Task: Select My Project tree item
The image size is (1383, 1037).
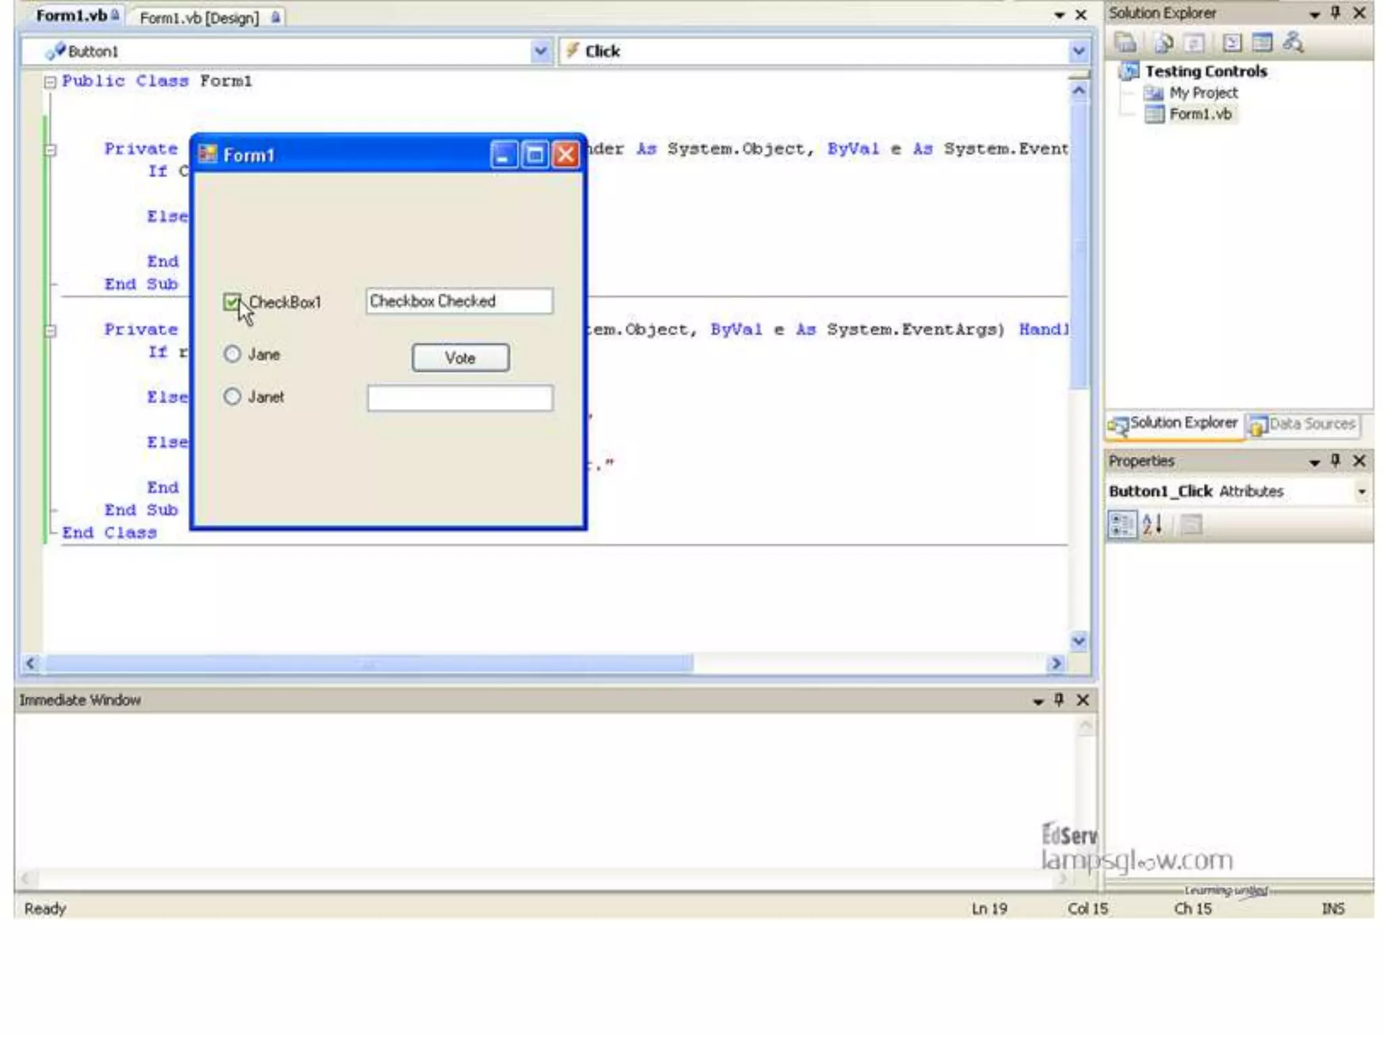Action: (x=1203, y=92)
